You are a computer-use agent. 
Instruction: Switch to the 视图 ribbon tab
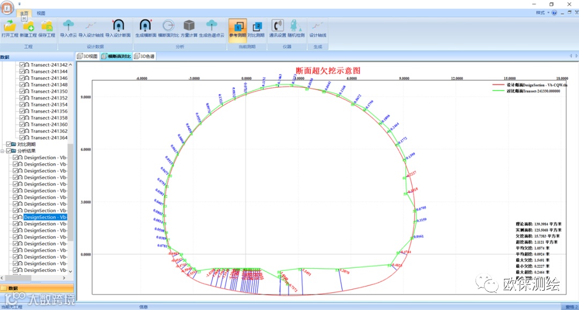[x=41, y=13]
